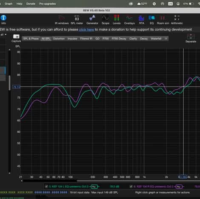Switch to Filtered IR tab

tap(86, 39)
